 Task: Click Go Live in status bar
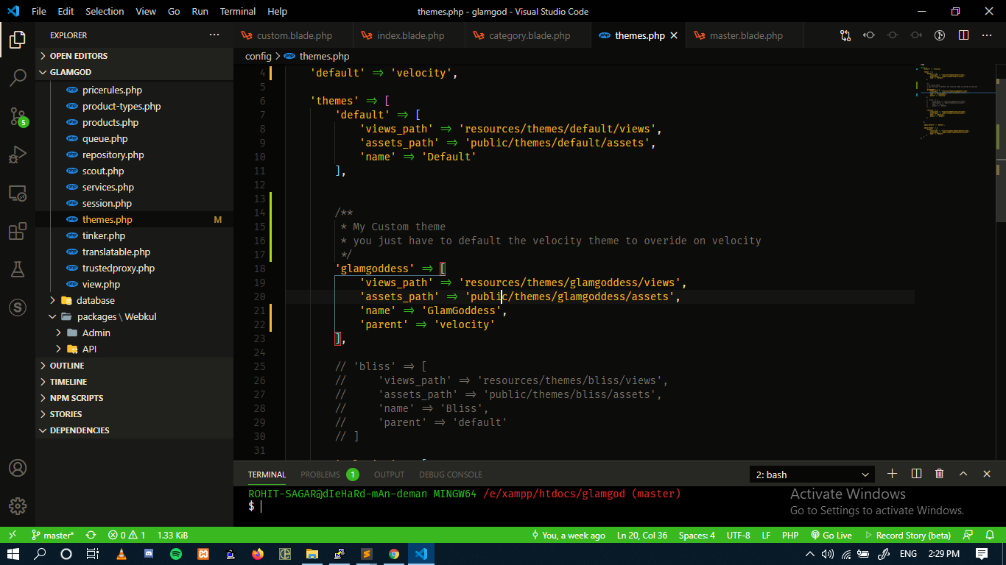[x=831, y=536]
